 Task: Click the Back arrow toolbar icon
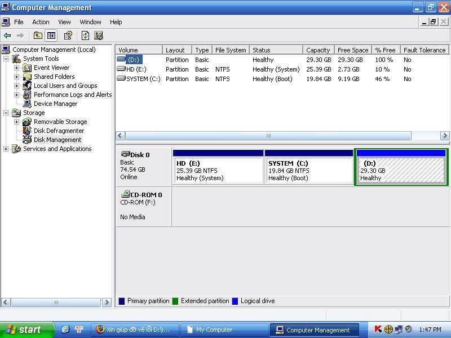point(7,35)
